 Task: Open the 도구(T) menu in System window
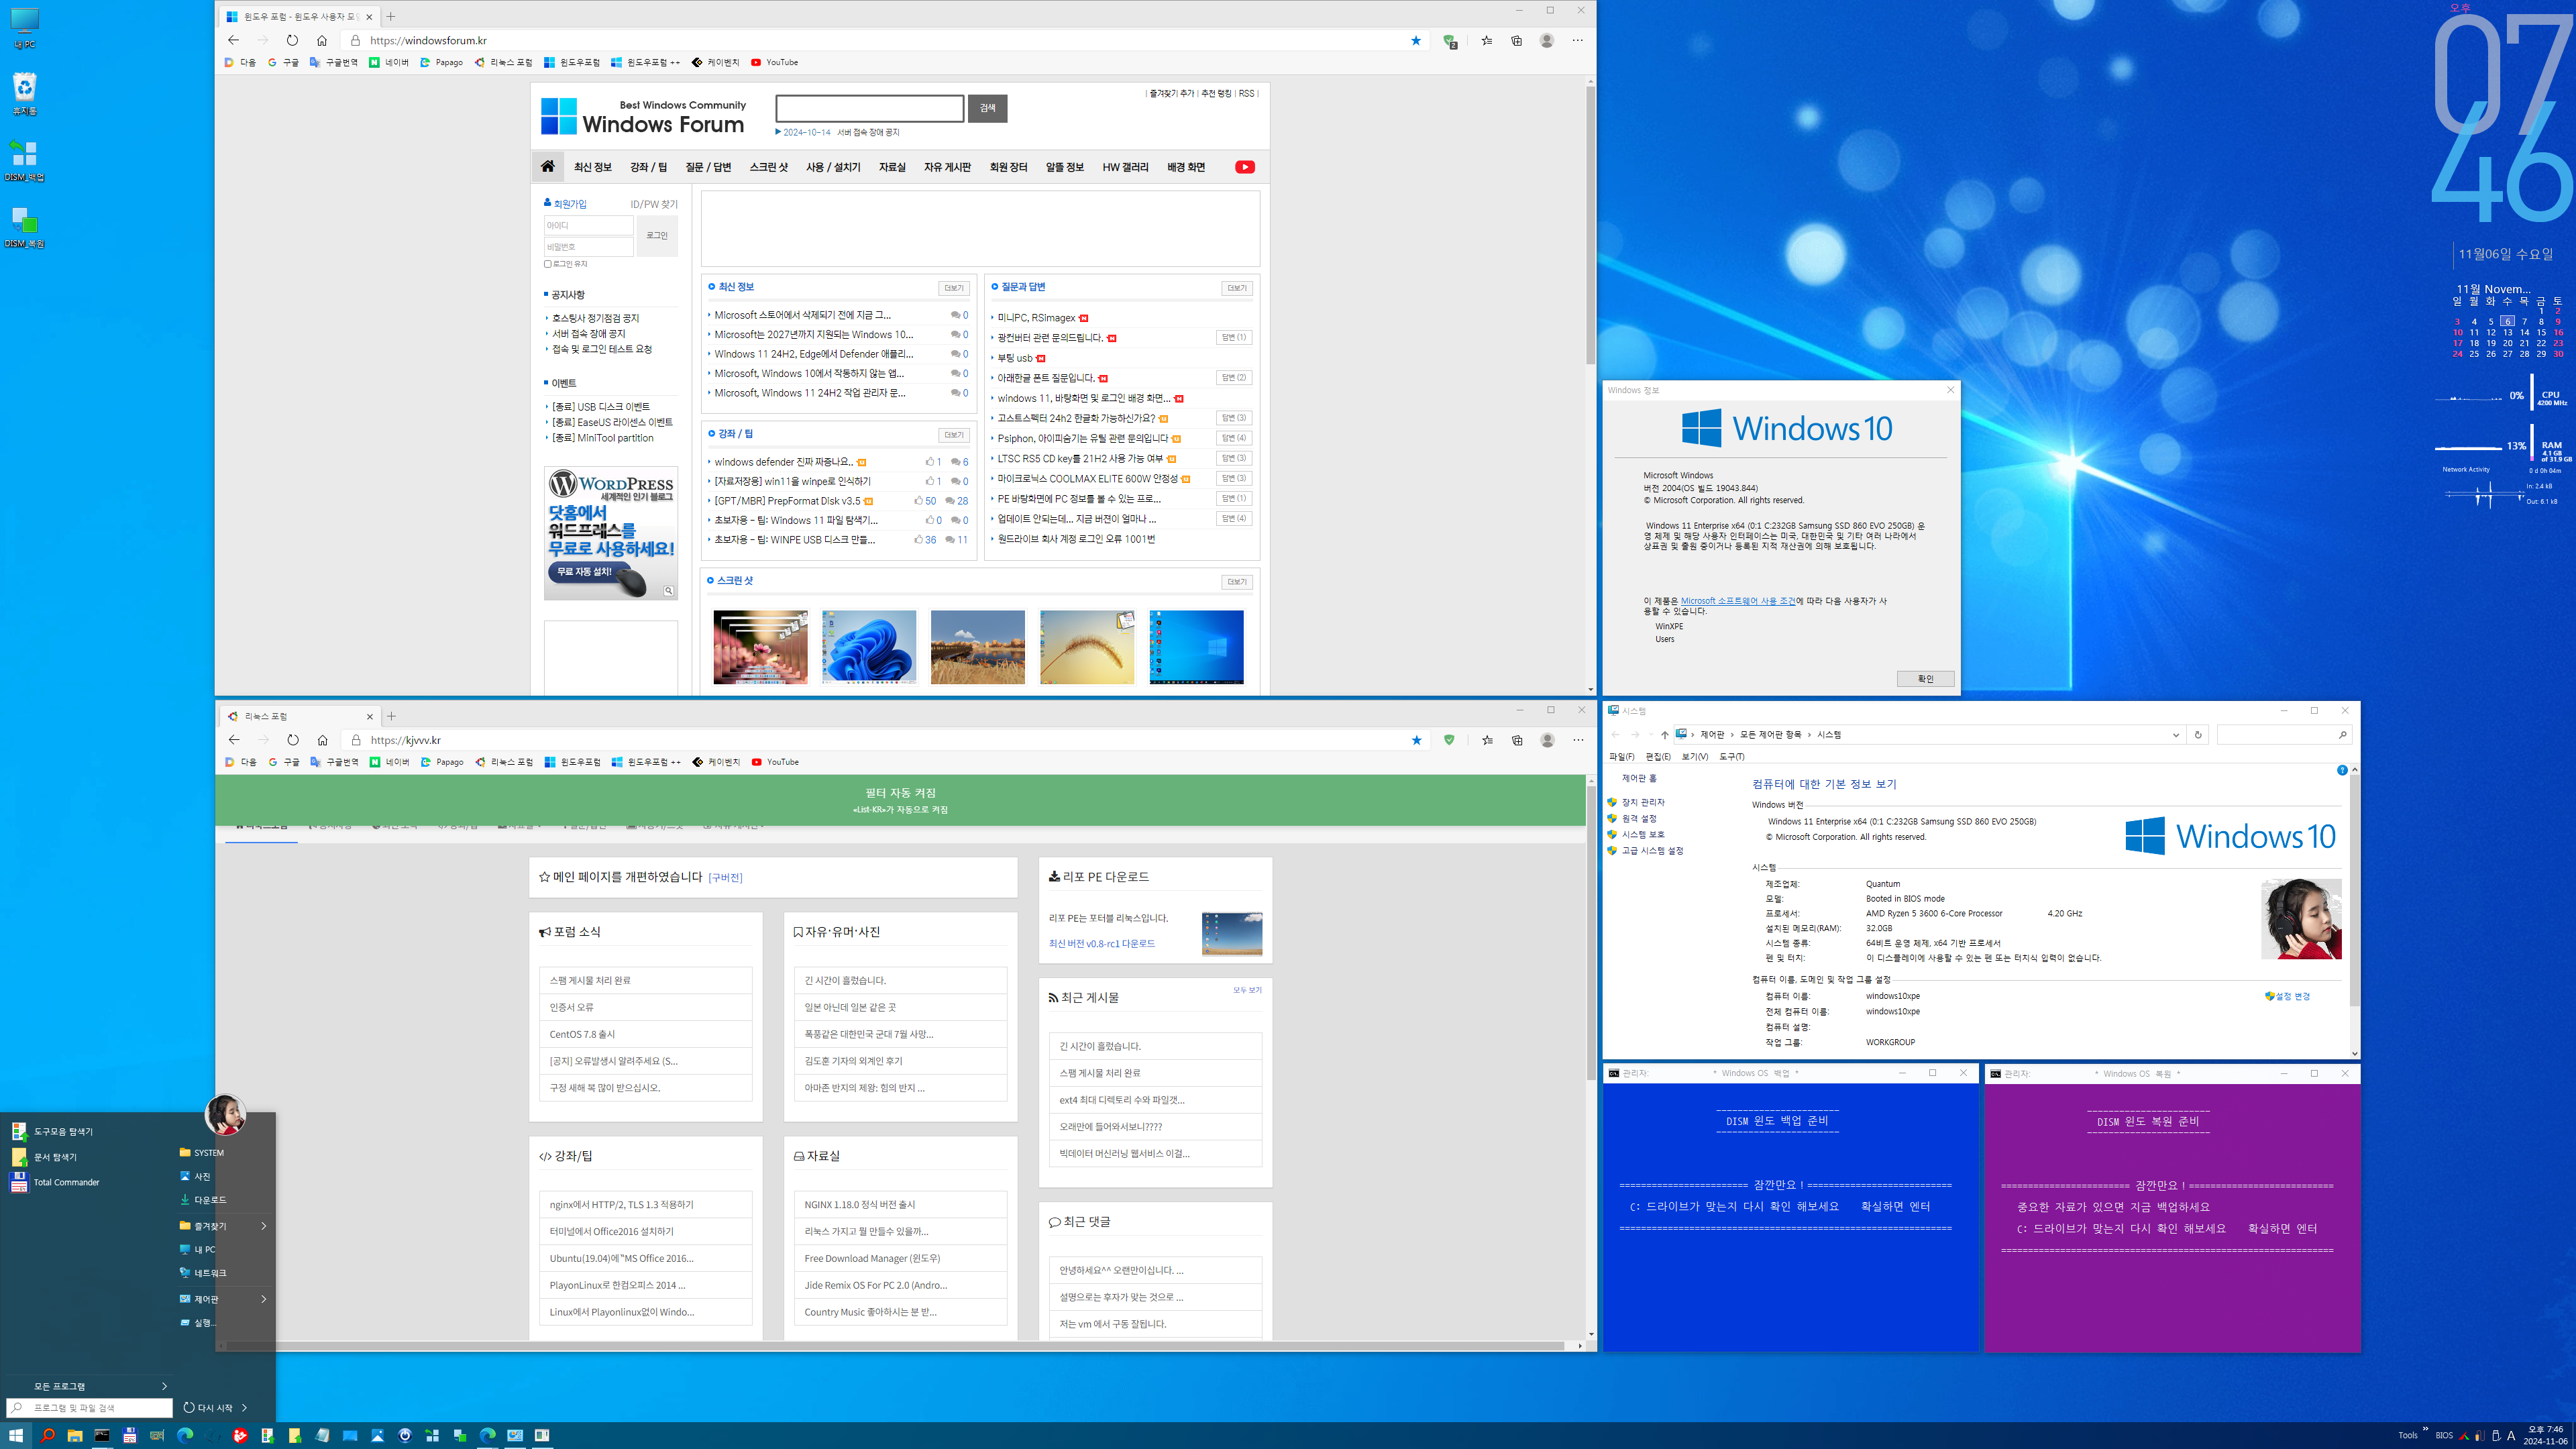point(1731,757)
